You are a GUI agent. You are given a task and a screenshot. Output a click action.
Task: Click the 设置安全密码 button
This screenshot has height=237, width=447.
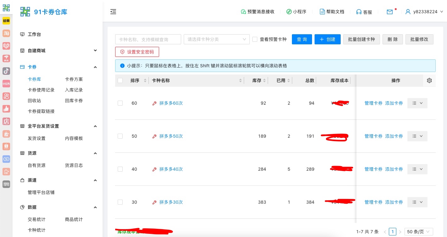pyautogui.click(x=137, y=52)
